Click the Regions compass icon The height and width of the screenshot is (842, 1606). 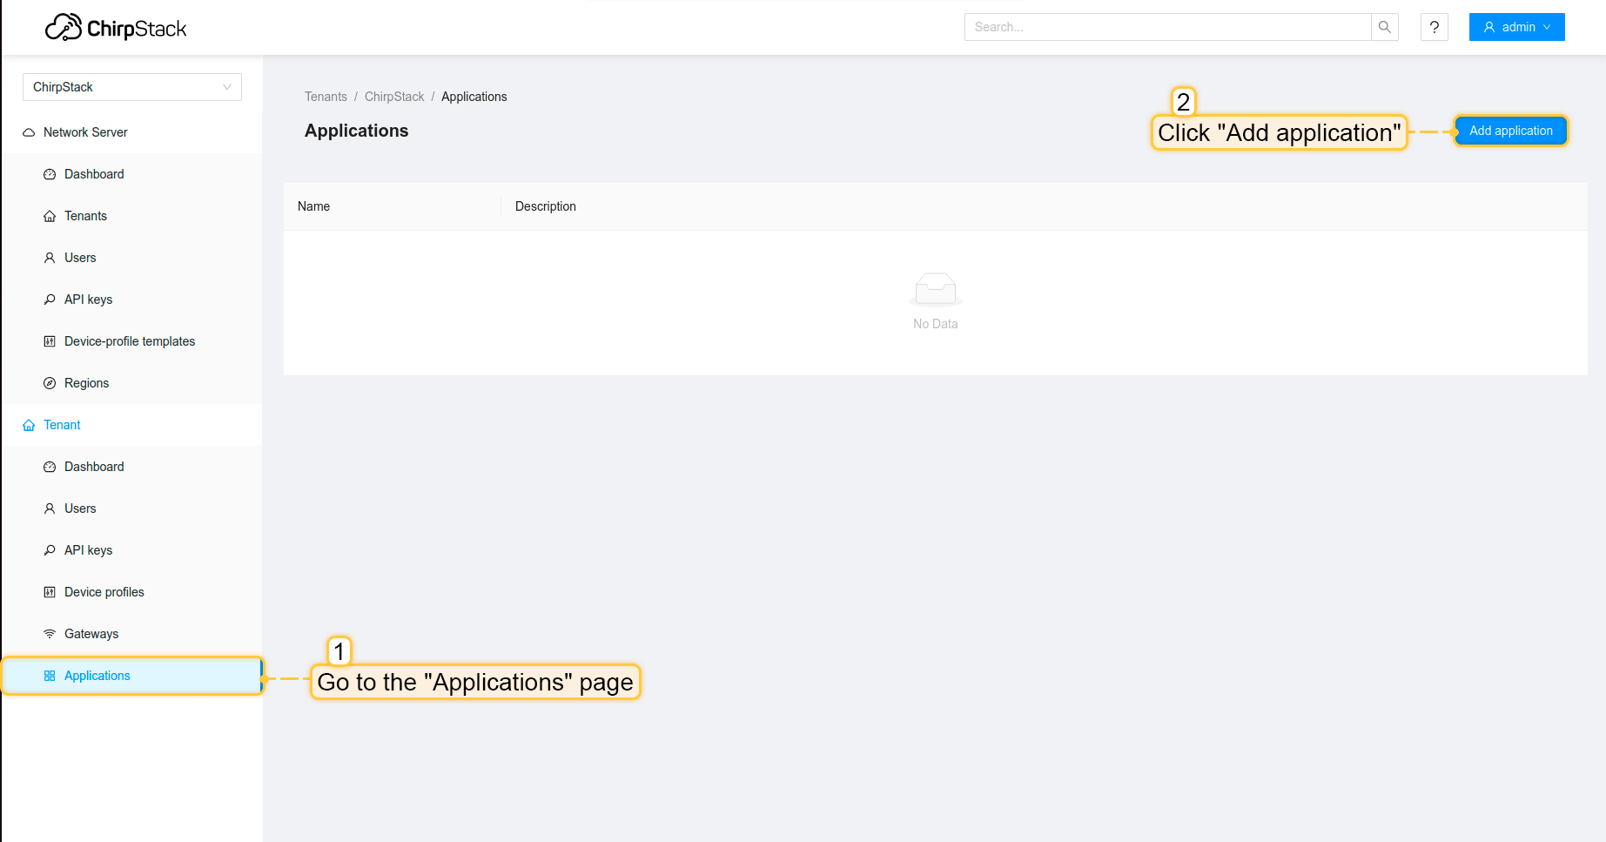(x=50, y=383)
